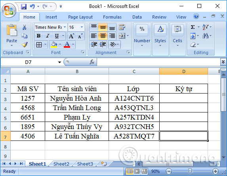
Task: Zoom in with plus button
Action: 216,171
